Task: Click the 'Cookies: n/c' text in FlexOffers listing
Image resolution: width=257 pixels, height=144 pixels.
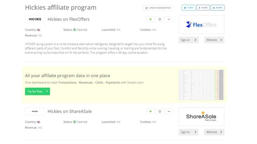Action: pos(148,30)
